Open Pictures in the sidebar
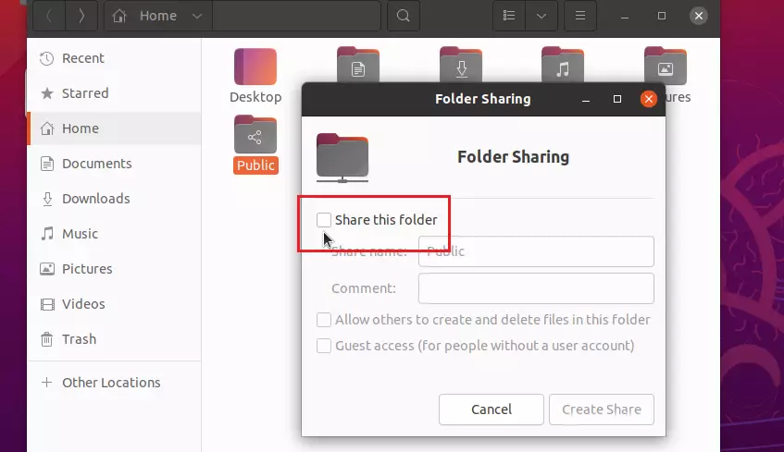 coord(115,269)
